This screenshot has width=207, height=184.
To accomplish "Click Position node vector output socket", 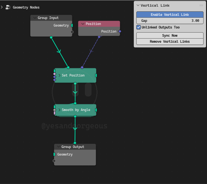I will [x=120, y=31].
